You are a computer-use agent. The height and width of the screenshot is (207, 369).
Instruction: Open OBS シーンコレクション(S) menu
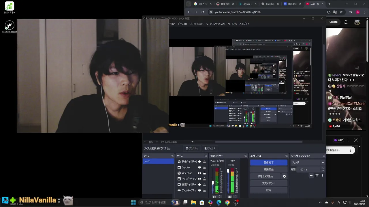pos(216,24)
